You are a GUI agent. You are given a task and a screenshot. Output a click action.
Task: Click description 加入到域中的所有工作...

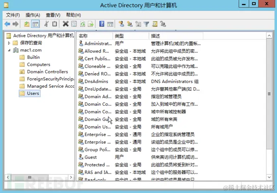174,104
